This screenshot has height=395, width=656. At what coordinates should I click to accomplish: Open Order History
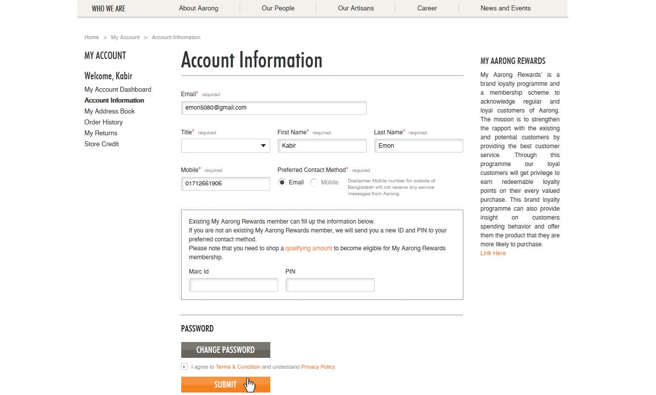pyautogui.click(x=103, y=122)
